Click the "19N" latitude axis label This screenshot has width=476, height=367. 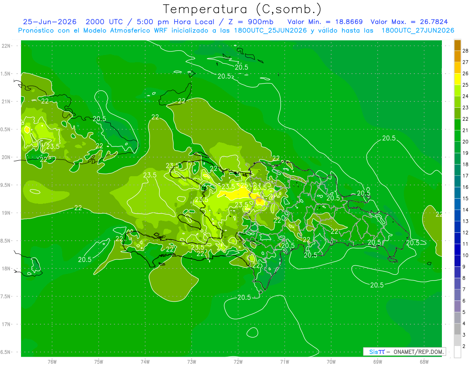click(6, 213)
